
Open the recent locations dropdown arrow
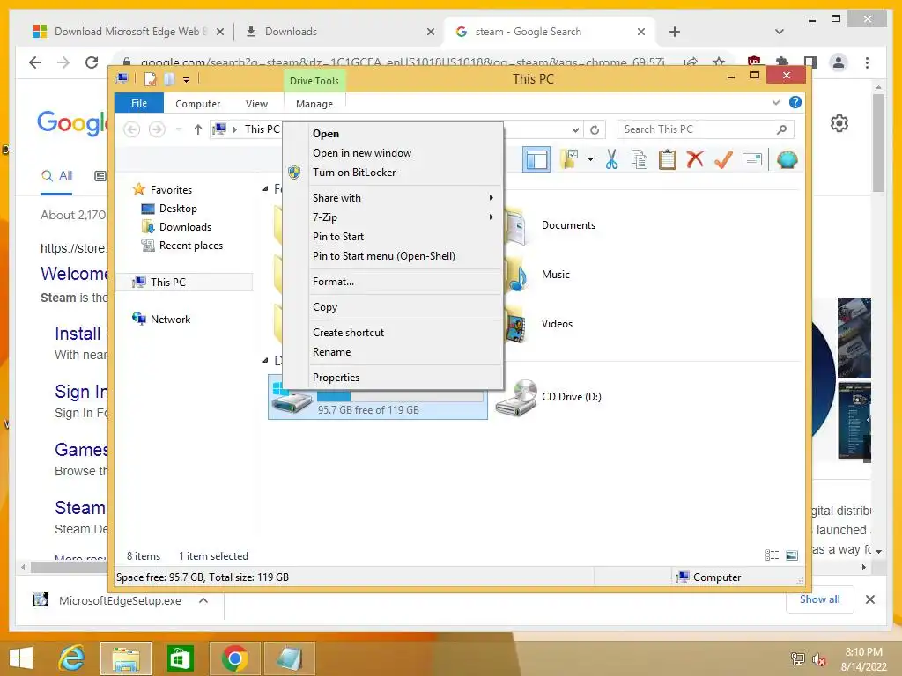click(179, 129)
